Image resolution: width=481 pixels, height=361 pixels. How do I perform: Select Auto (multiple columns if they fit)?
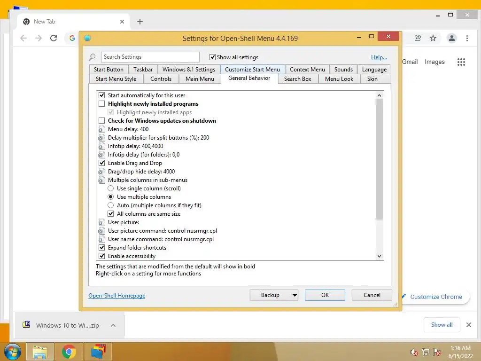pyautogui.click(x=111, y=205)
